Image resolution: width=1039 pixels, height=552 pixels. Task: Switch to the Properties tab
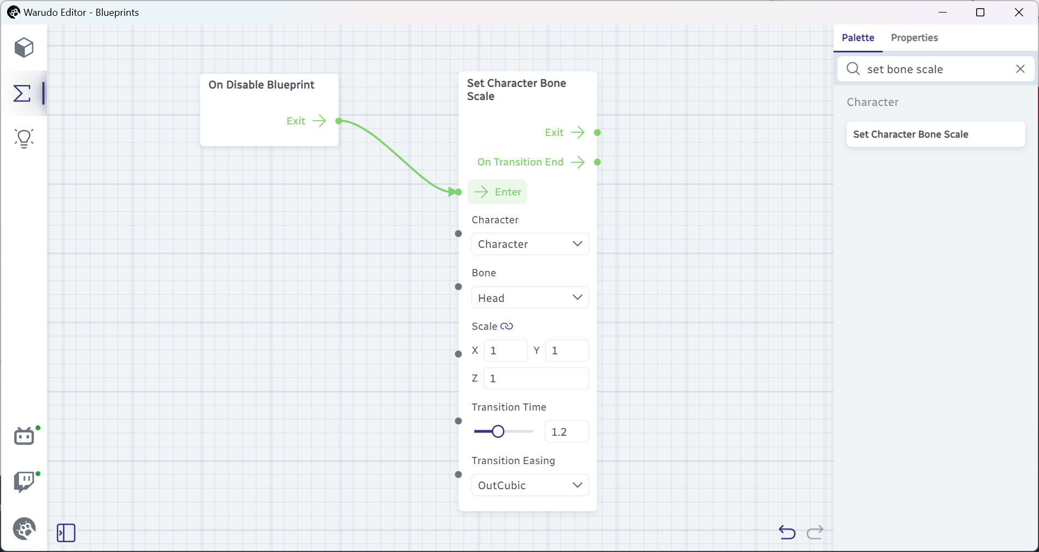[x=914, y=38]
